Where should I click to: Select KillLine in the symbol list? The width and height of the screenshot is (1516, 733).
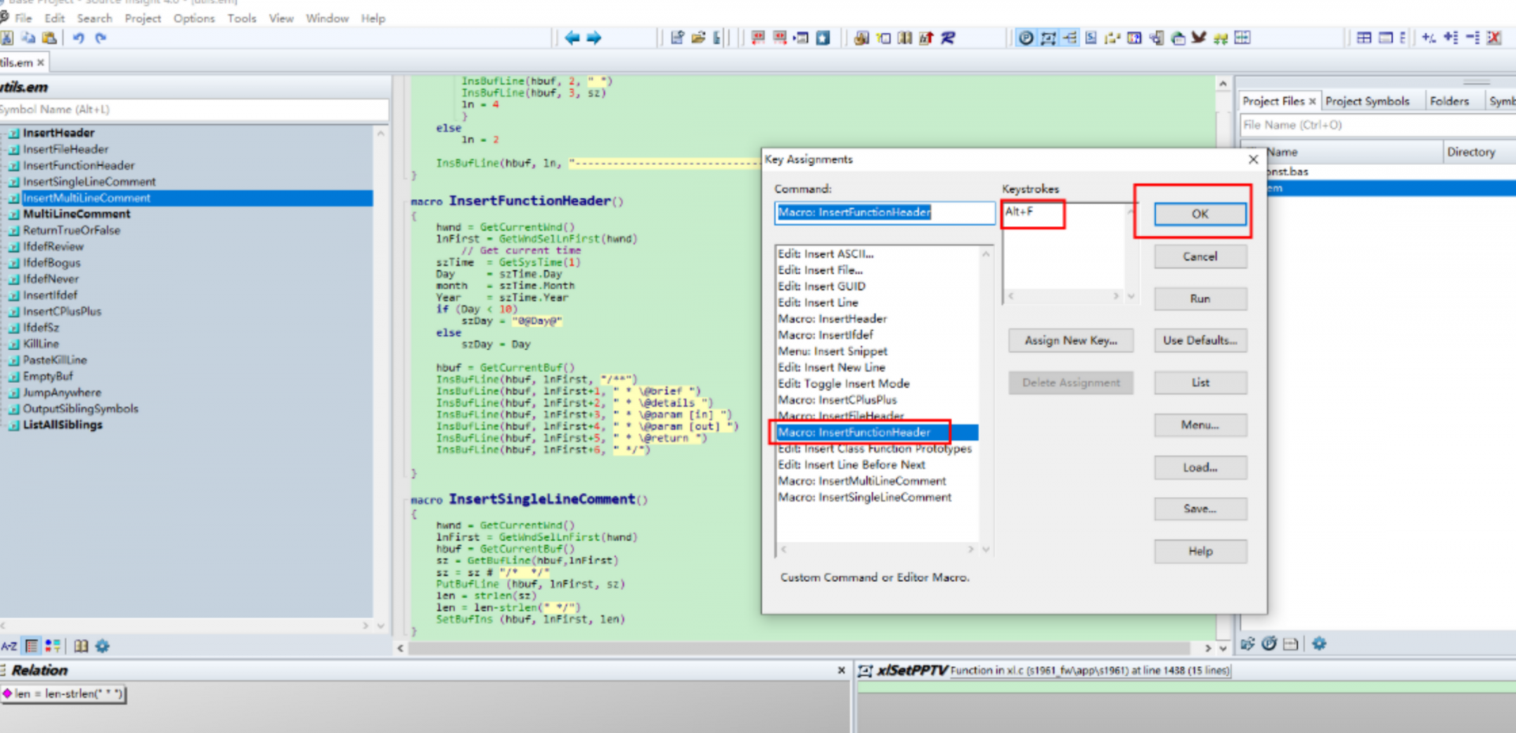40,344
